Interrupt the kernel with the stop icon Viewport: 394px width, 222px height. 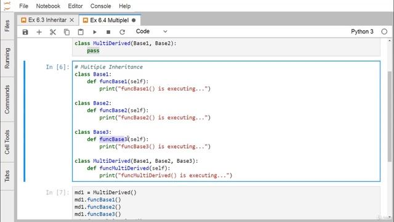pos(108,32)
